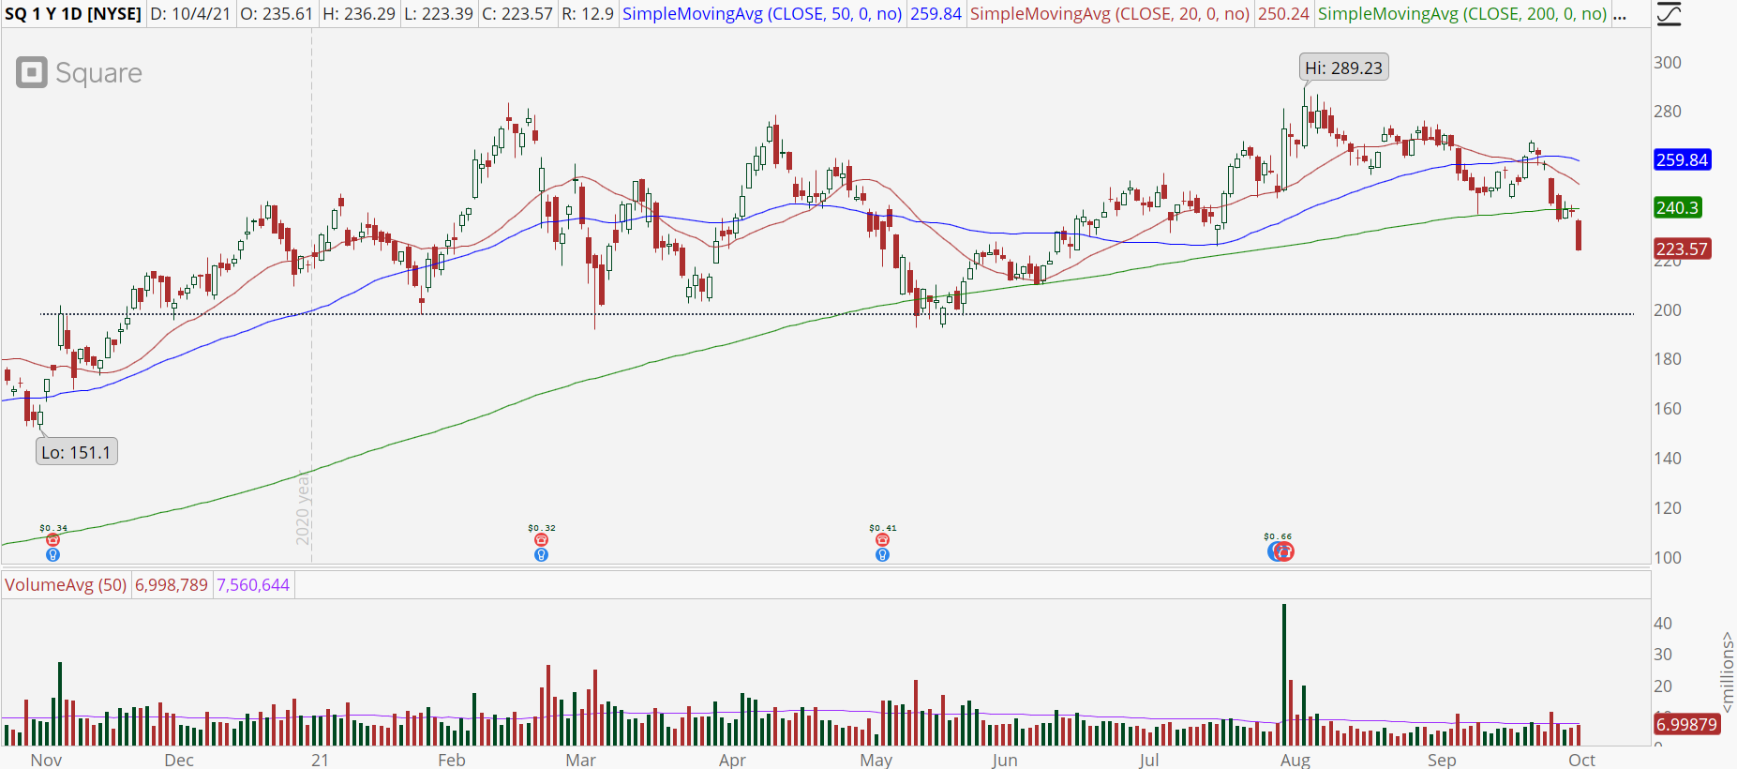Open the chart drawing/style icon at top right

click(1669, 13)
